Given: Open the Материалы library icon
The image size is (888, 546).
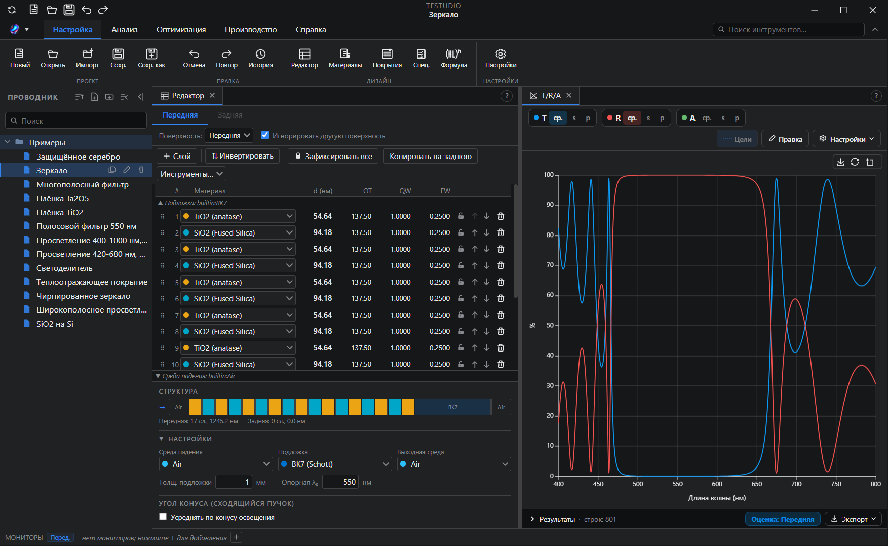Looking at the screenshot, I should click(345, 58).
